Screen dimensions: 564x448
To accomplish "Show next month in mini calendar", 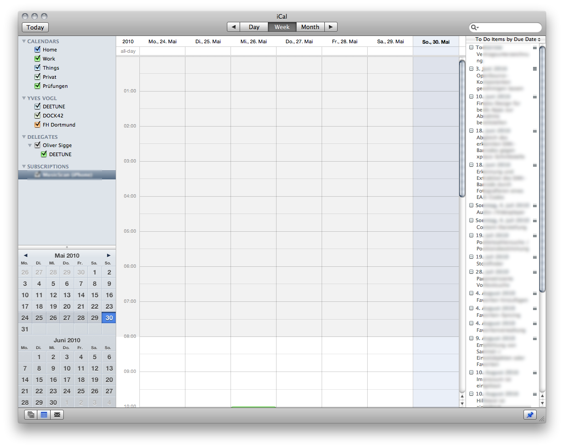I will [x=108, y=255].
